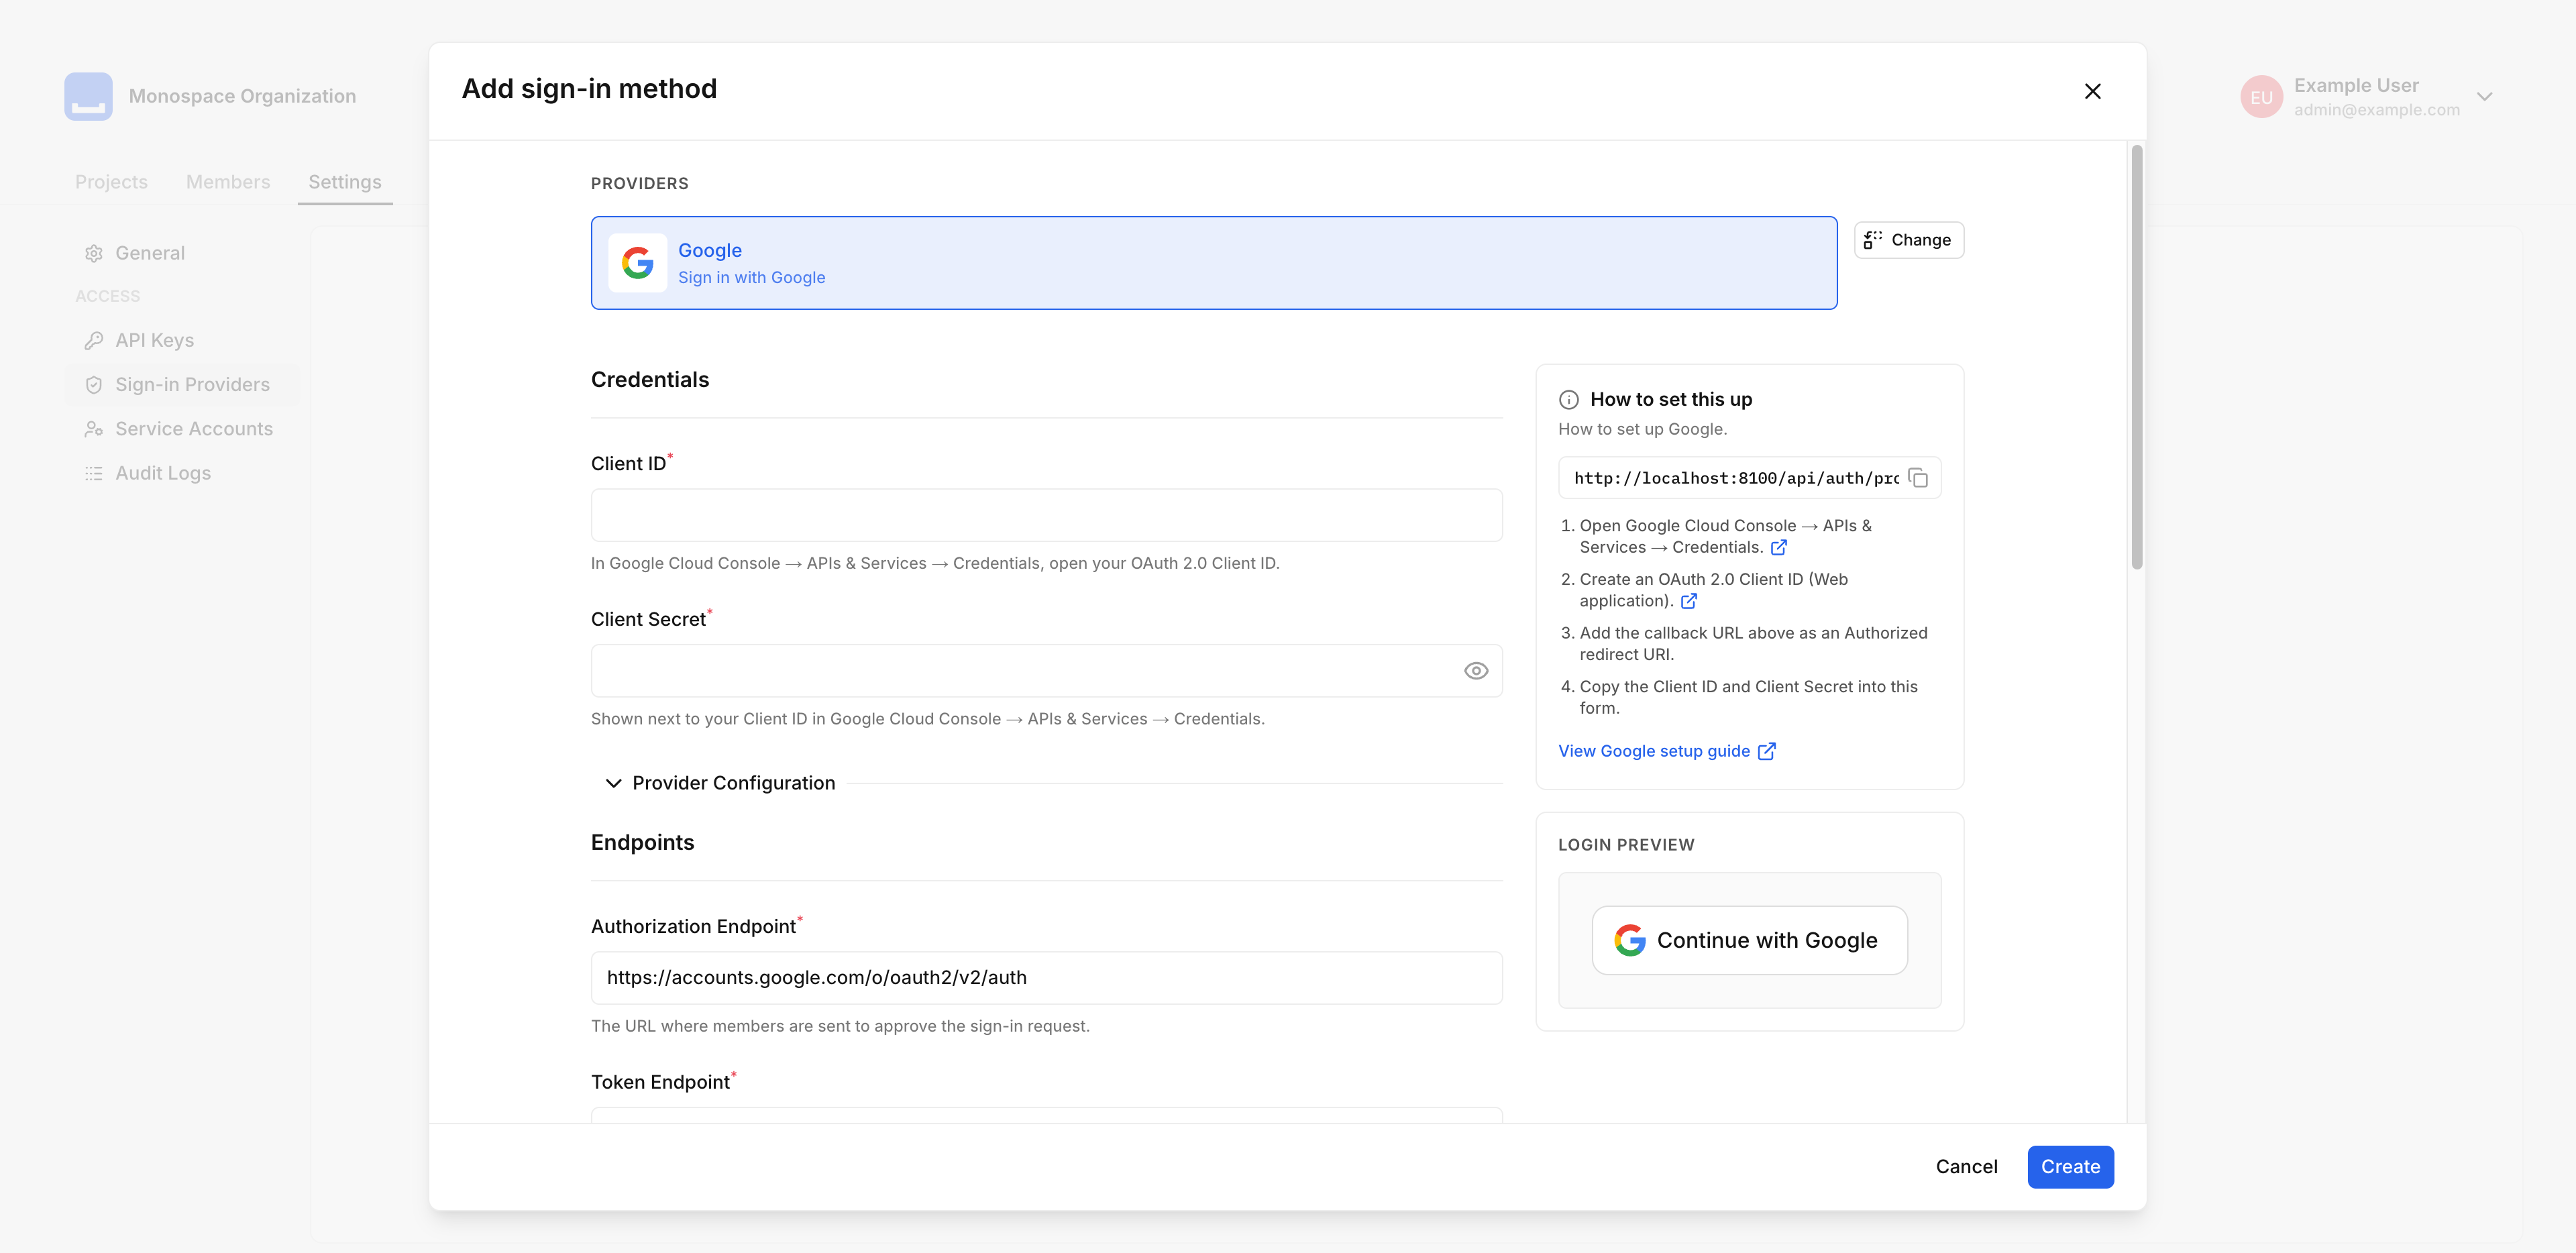
Task: Click the General gear icon
Action: [x=94, y=254]
